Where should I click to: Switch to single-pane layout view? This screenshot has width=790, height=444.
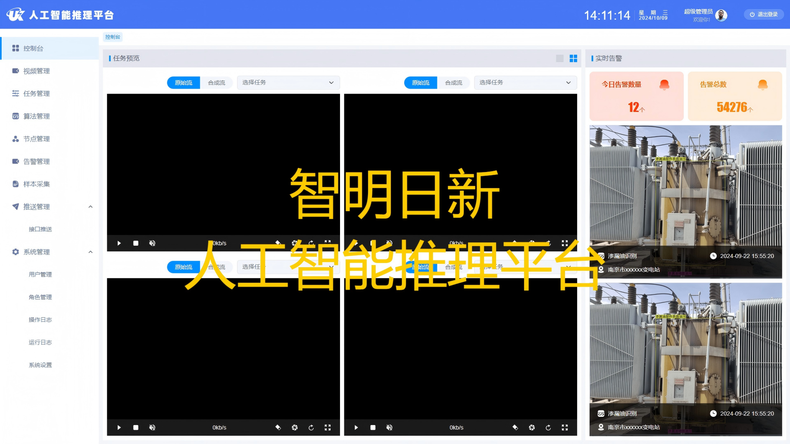tap(559, 58)
